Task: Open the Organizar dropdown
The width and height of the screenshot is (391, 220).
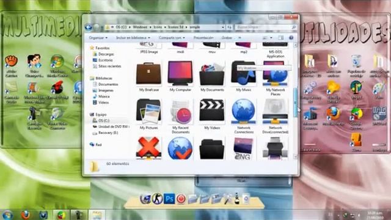Action: [x=98, y=38]
